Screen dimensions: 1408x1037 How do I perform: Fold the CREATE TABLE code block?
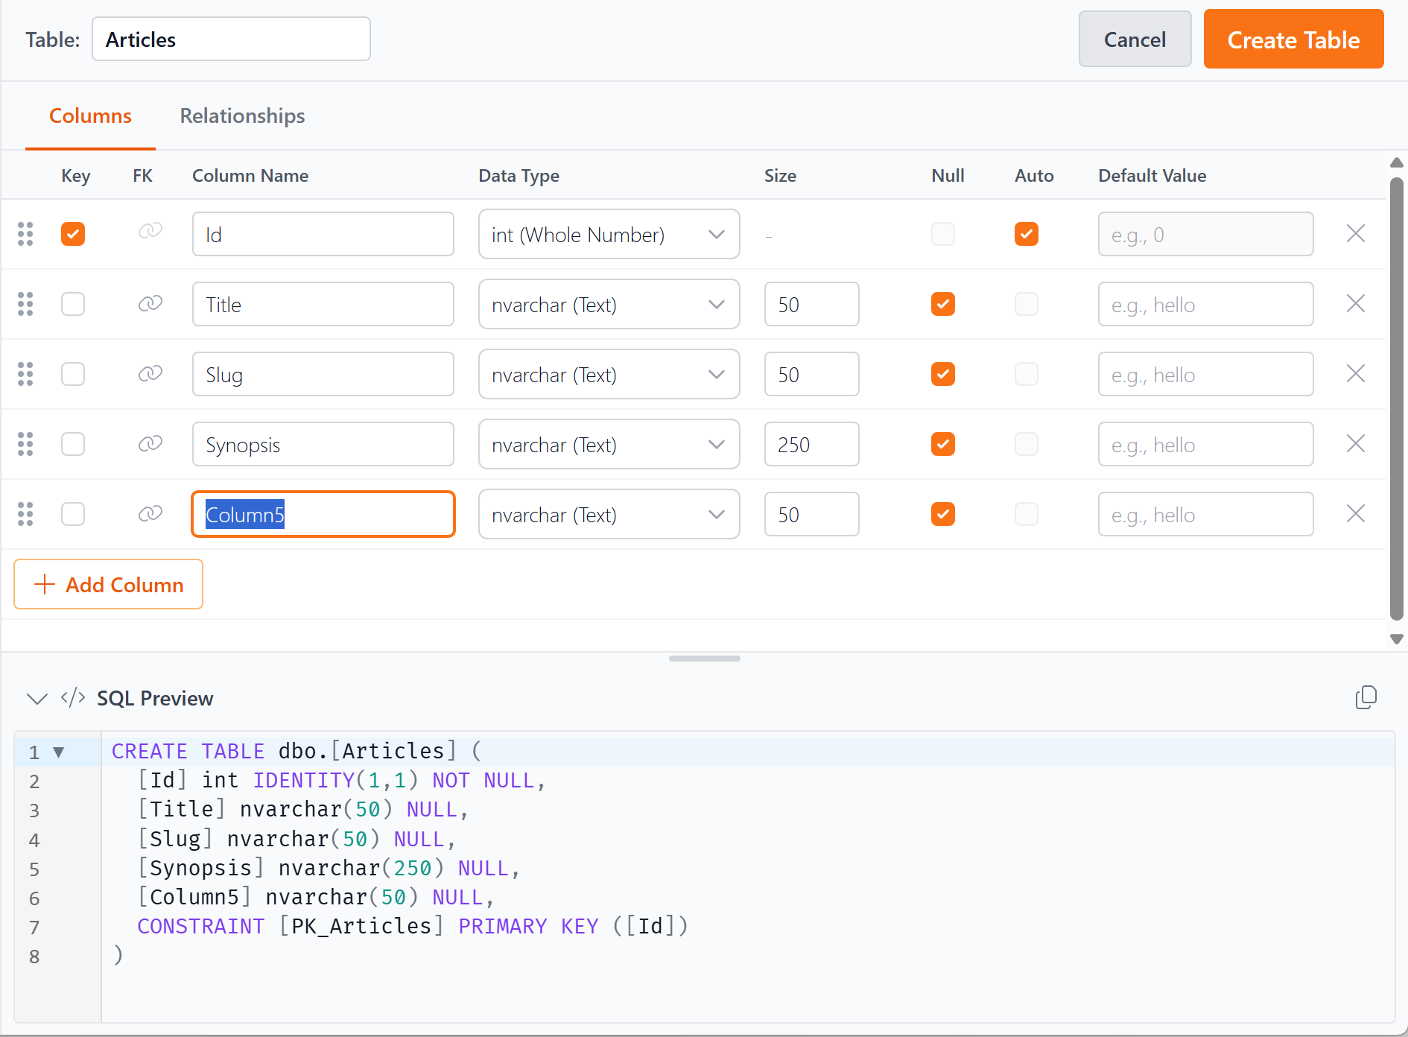pos(59,752)
